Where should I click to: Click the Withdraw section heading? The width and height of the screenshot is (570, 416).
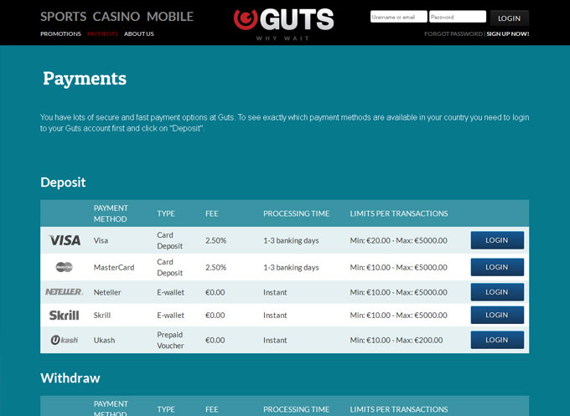click(x=70, y=378)
